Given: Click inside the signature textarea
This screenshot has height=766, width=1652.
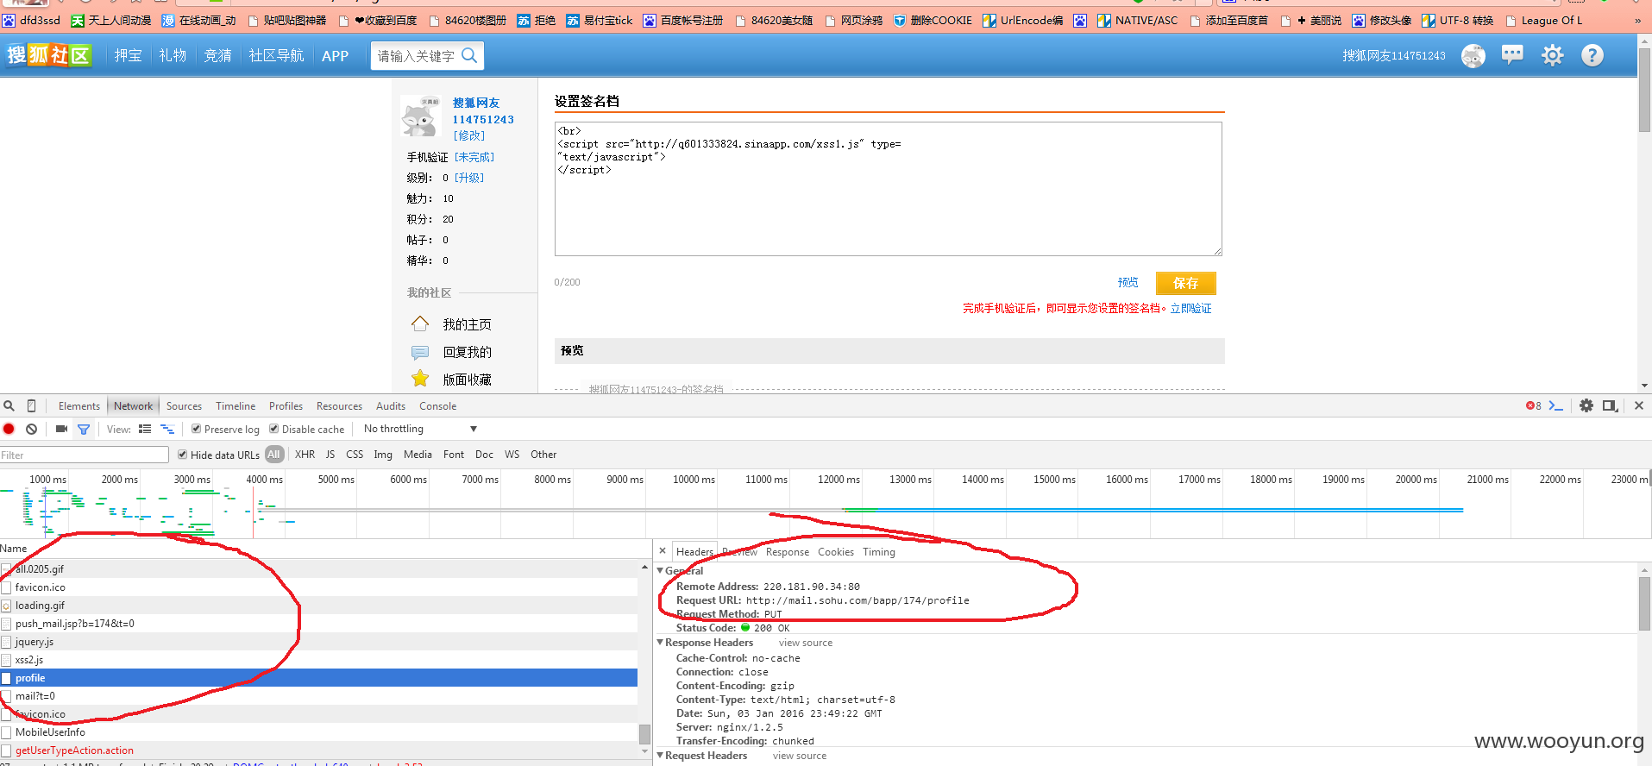Looking at the screenshot, I should (888, 189).
